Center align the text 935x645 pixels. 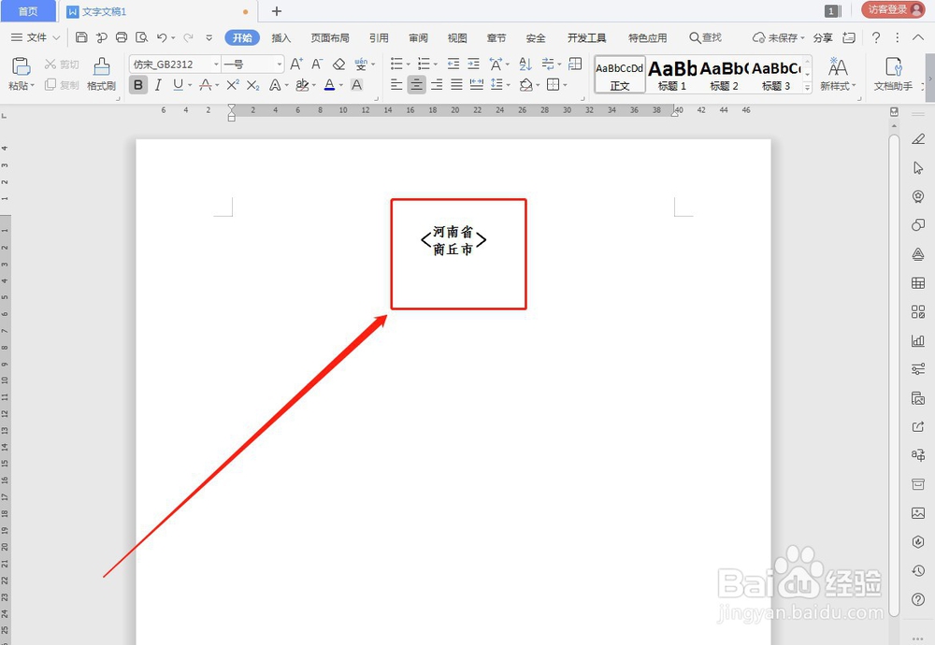click(416, 85)
